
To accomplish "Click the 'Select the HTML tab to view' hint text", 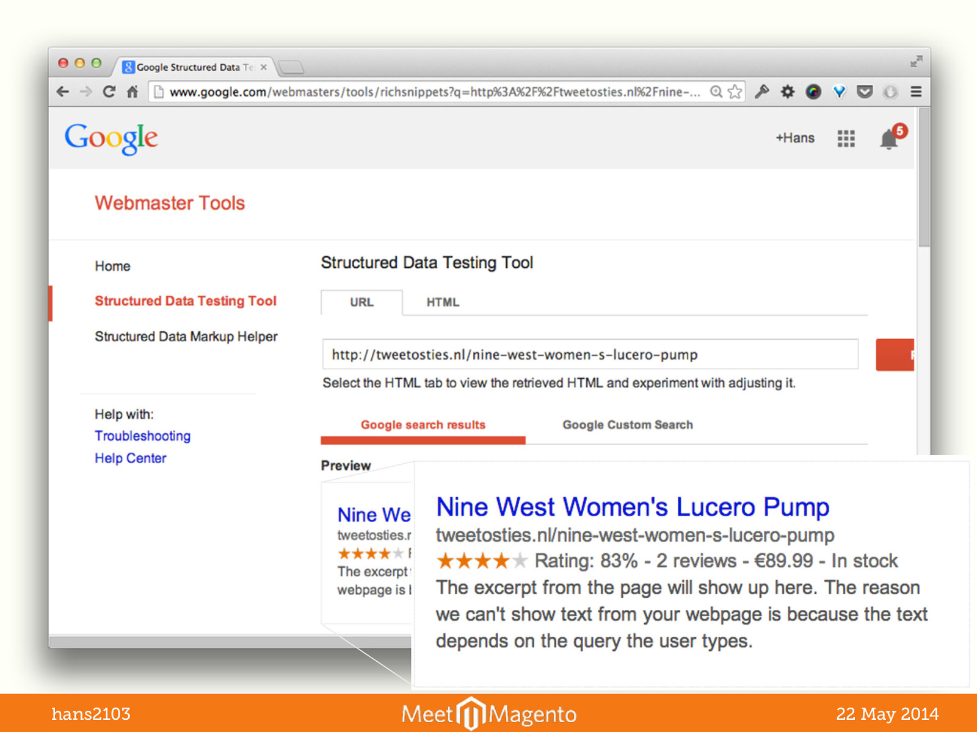I will pyautogui.click(x=559, y=382).
